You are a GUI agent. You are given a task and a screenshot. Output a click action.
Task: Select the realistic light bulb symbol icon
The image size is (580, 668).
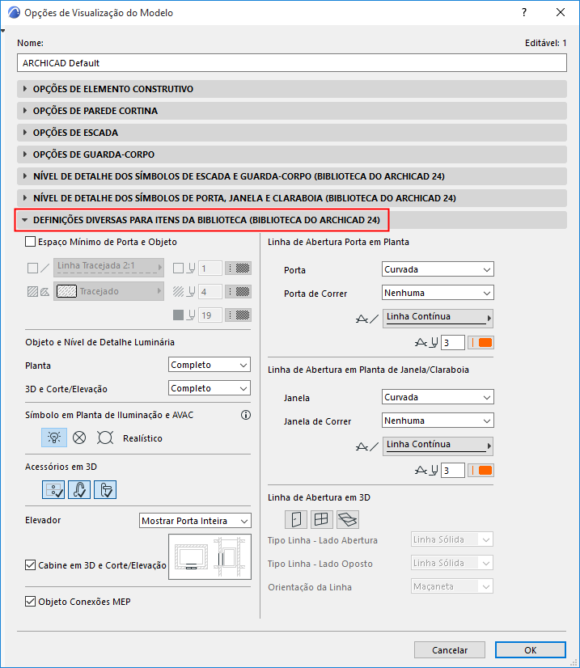point(54,438)
